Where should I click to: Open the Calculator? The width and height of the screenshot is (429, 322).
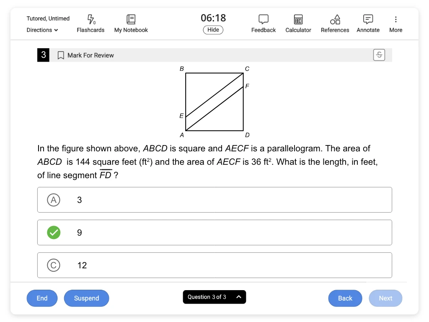tap(298, 23)
